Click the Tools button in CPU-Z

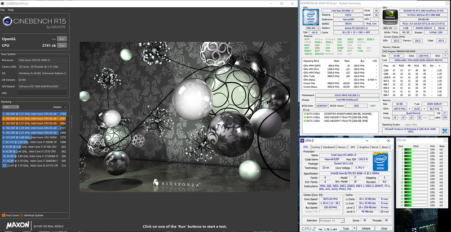coord(346,229)
